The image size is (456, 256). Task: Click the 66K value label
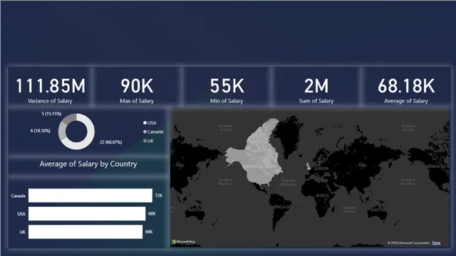(x=149, y=232)
